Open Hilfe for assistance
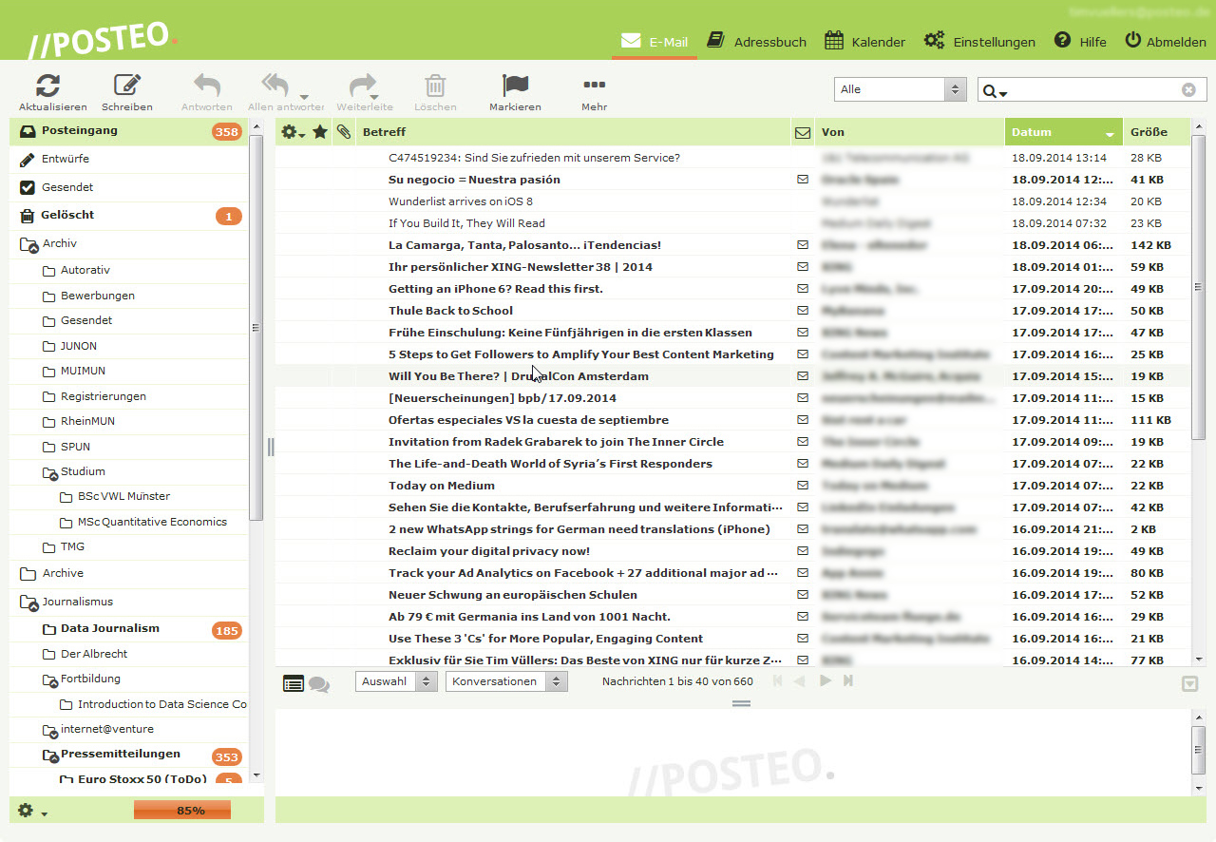1216x842 pixels. point(1080,41)
